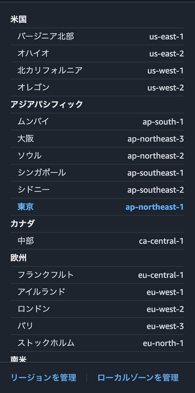The height and width of the screenshot is (393, 195).
Task: Click the 米国 section header
Action: click(18, 19)
